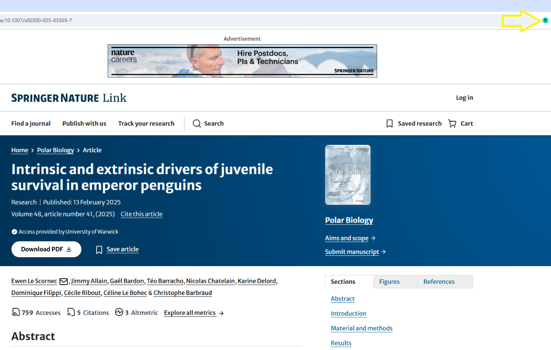Open the accessibility tool in the top bar

click(545, 20)
